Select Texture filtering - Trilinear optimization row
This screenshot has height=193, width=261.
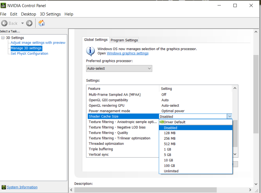[x=123, y=138]
